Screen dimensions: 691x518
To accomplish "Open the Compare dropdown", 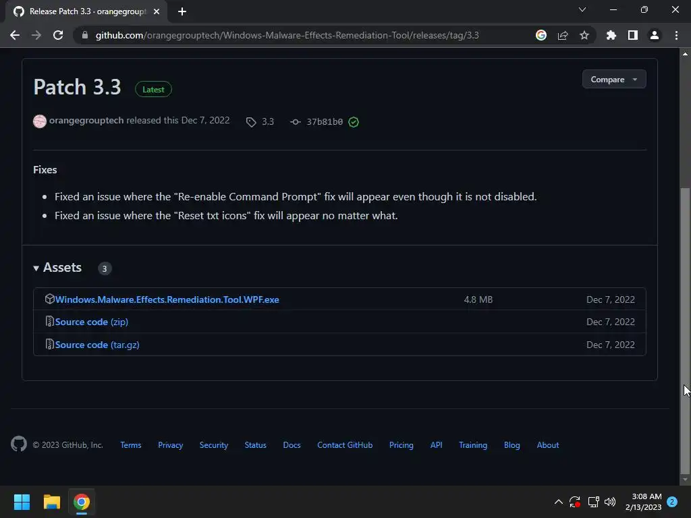I will tap(614, 80).
